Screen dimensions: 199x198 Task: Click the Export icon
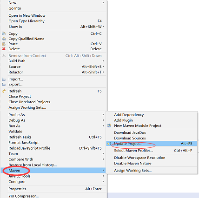pos(4,85)
